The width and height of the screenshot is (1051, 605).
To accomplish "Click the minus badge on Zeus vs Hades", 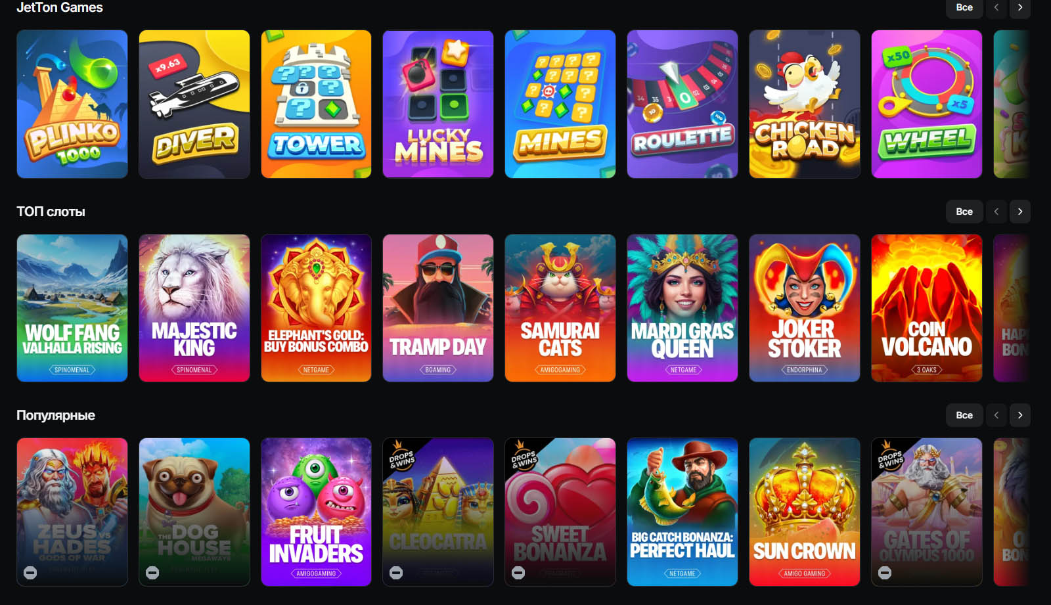I will (30, 573).
